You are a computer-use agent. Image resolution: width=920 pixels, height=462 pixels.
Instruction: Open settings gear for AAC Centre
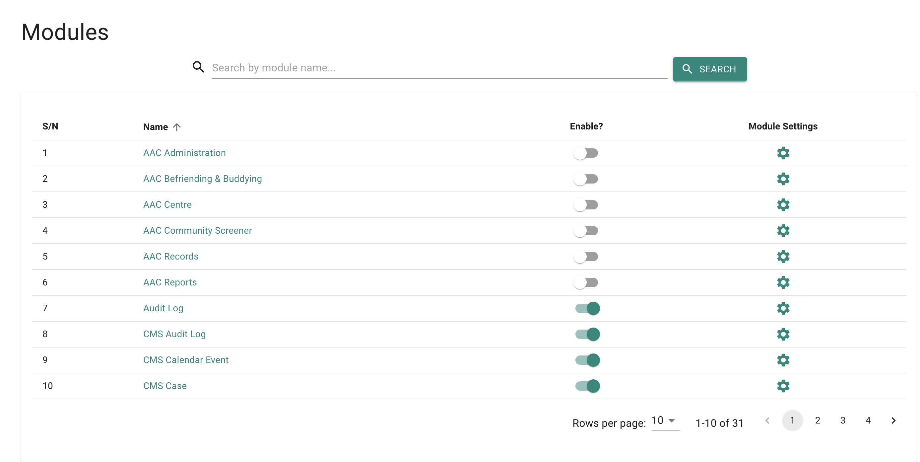tap(783, 205)
